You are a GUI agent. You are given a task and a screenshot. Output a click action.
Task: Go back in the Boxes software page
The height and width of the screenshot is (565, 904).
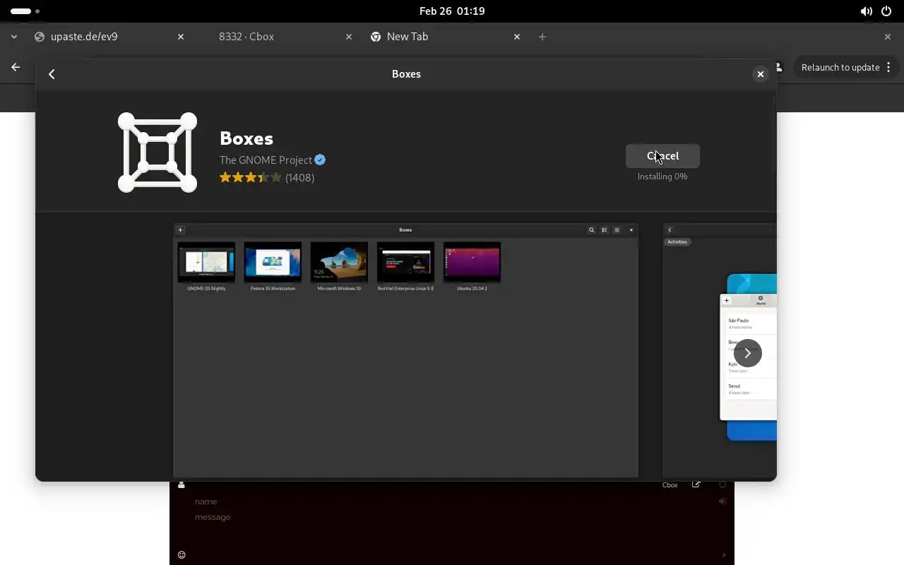(52, 74)
